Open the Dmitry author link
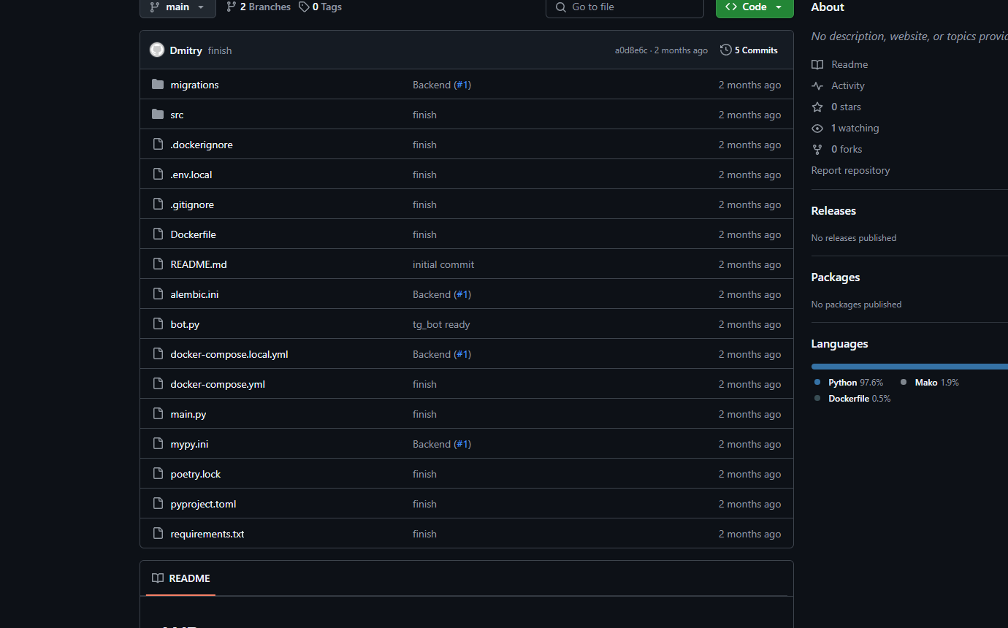The width and height of the screenshot is (1008, 628). pyautogui.click(x=186, y=50)
